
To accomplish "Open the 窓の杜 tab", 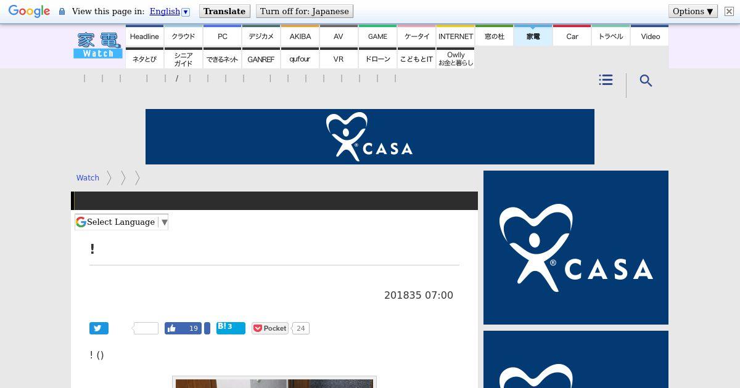I will [494, 36].
